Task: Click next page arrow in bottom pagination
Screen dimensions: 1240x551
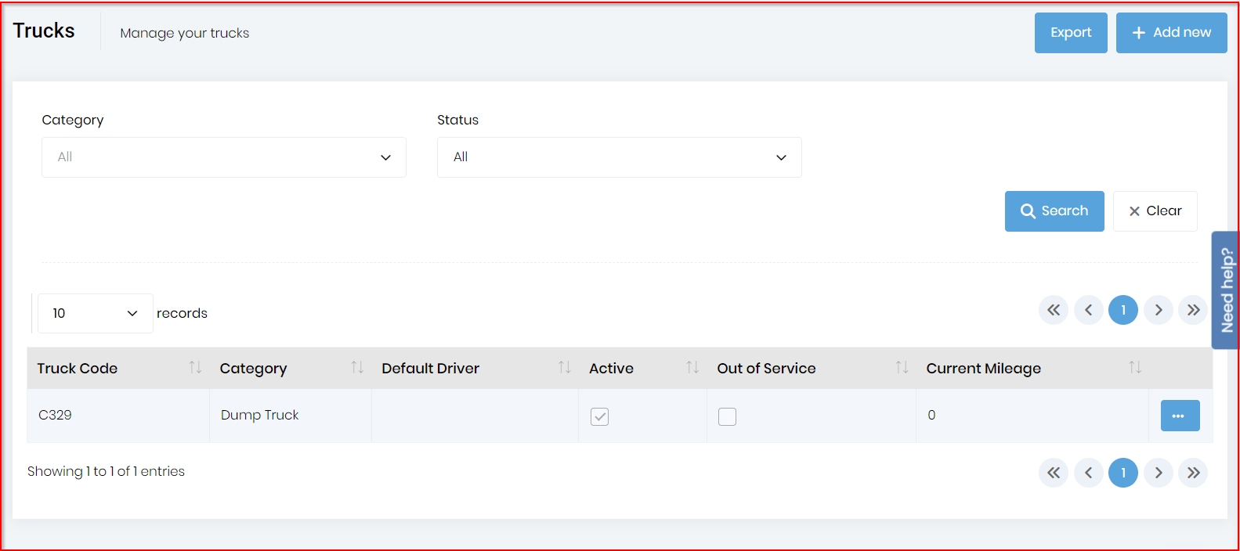Action: point(1158,473)
